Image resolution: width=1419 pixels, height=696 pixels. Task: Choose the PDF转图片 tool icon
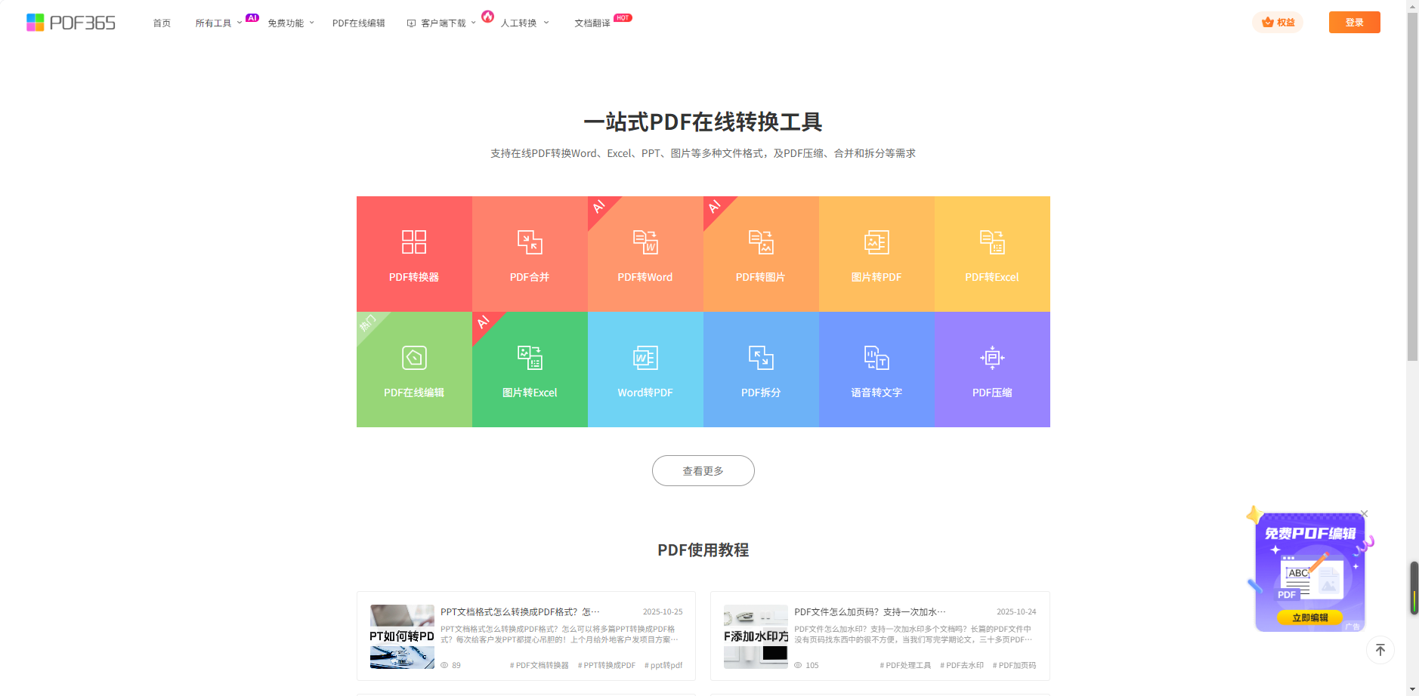tap(761, 242)
